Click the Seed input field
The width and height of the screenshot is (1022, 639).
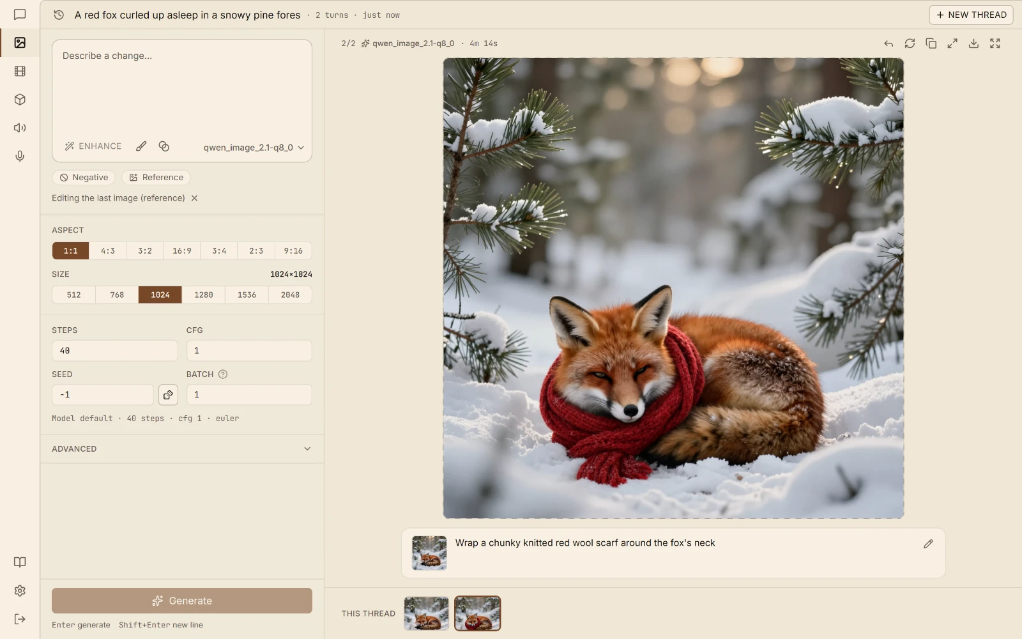[103, 395]
